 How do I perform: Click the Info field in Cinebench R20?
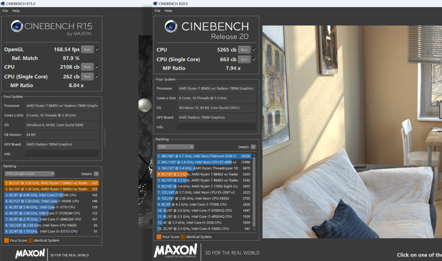[x=217, y=127]
